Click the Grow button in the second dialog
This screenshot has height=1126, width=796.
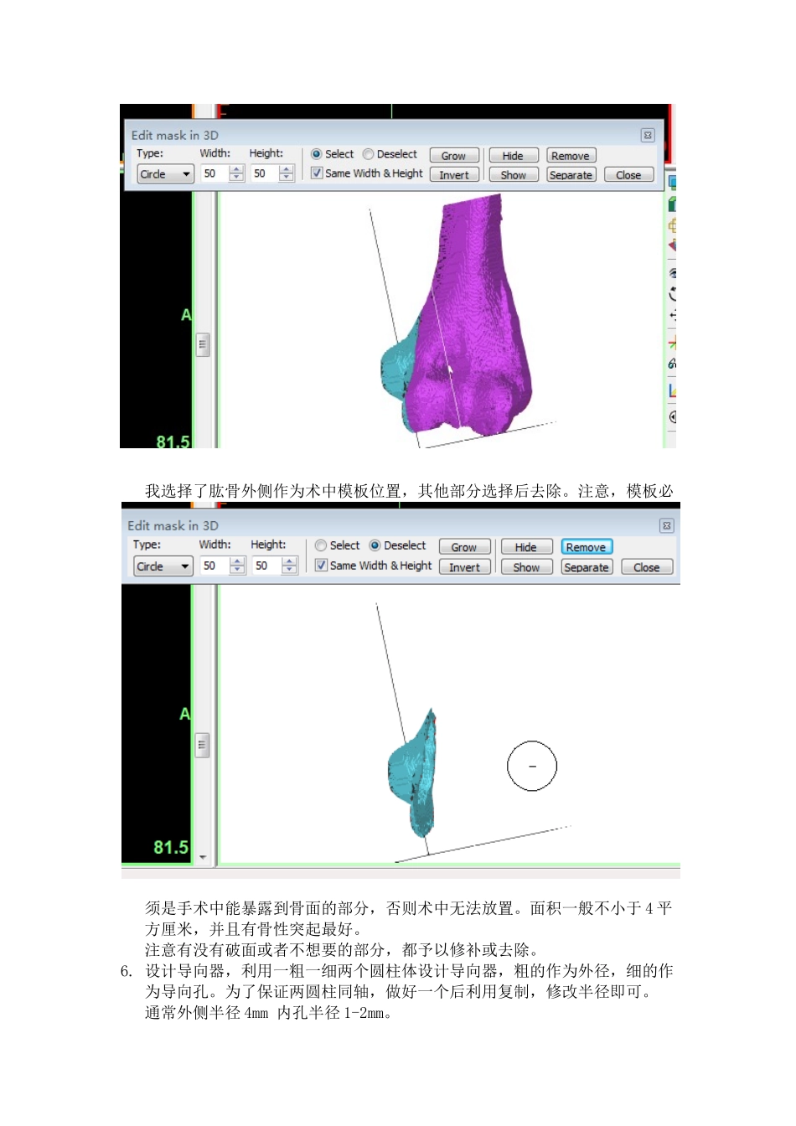(x=464, y=547)
